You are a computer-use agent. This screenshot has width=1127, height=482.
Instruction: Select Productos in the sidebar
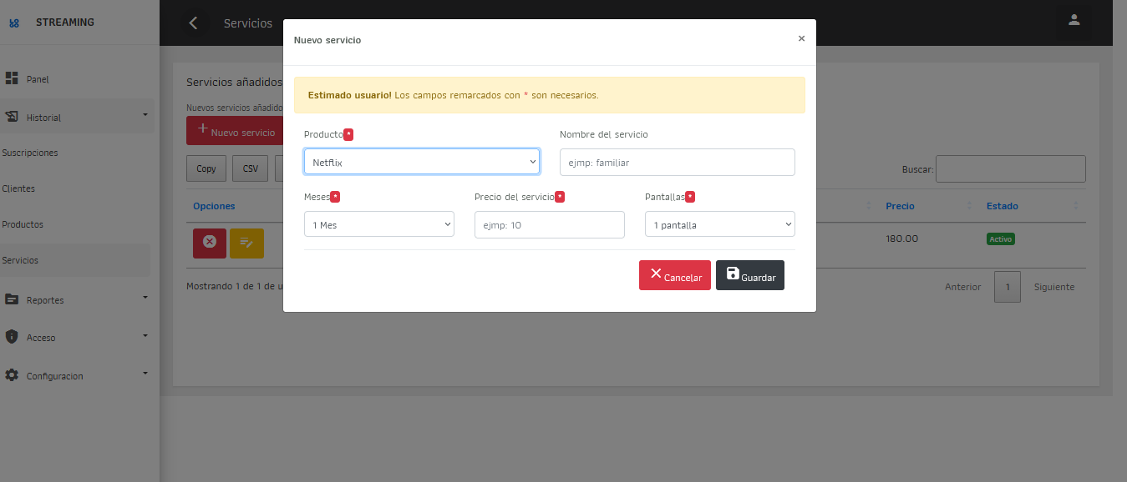pos(23,224)
